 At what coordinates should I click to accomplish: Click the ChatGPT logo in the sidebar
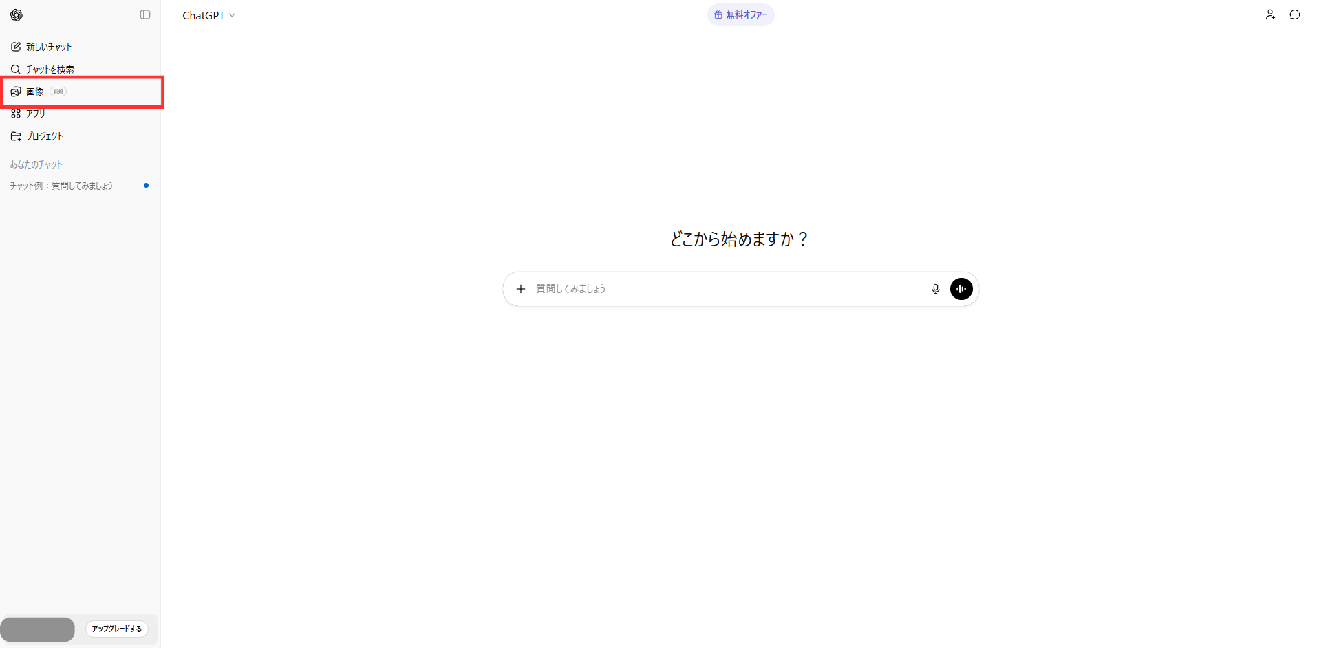[17, 15]
